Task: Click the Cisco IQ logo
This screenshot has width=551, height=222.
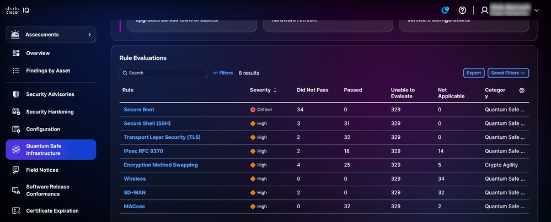Action: (17, 10)
